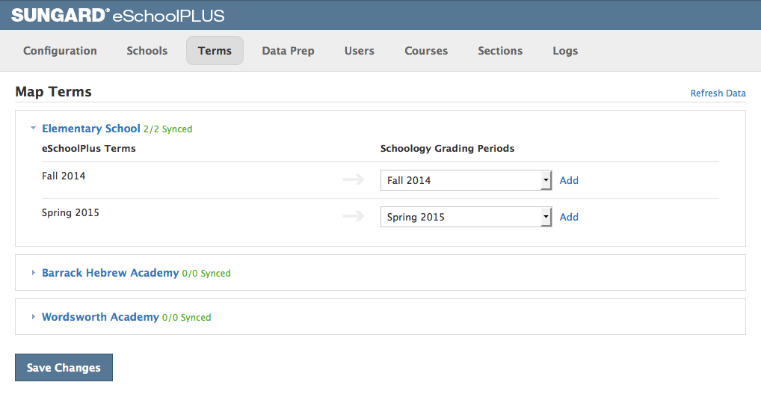Image resolution: width=761 pixels, height=394 pixels.
Task: Open the Schools tab
Action: click(x=147, y=51)
